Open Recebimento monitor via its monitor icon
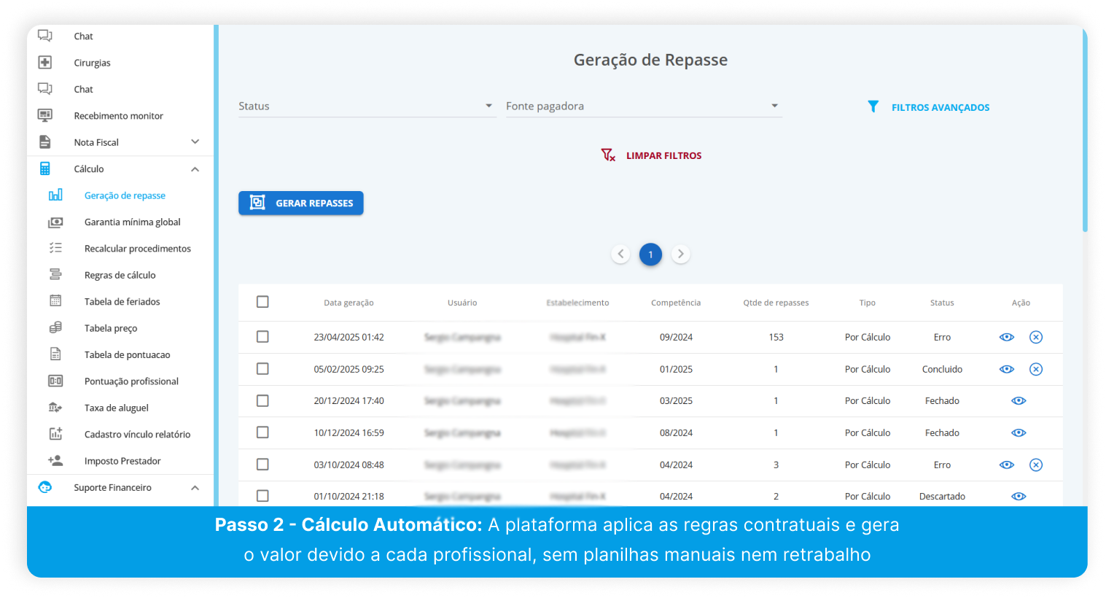Image resolution: width=1106 pixels, height=598 pixels. click(x=45, y=115)
